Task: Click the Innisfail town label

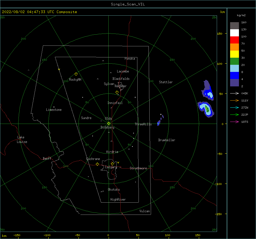Action: (115, 103)
